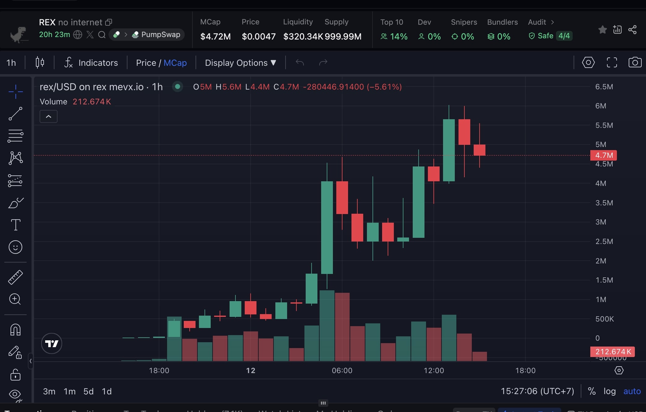Image resolution: width=646 pixels, height=412 pixels.
Task: Open candlestick chart style selector
Action: 40,63
